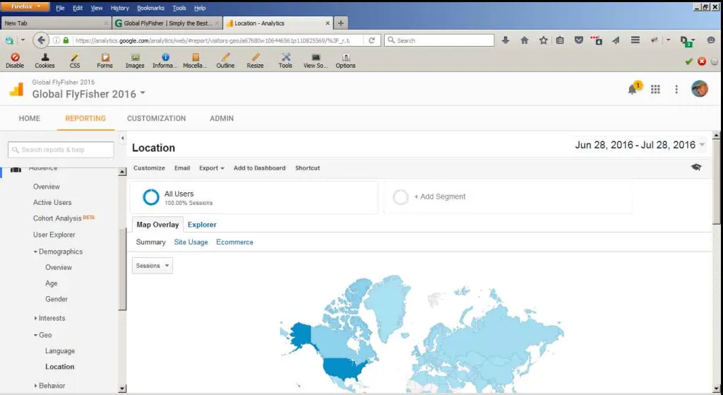Screen dimensions: 723x395
Task: Click the Firefox home icon
Action: click(525, 40)
